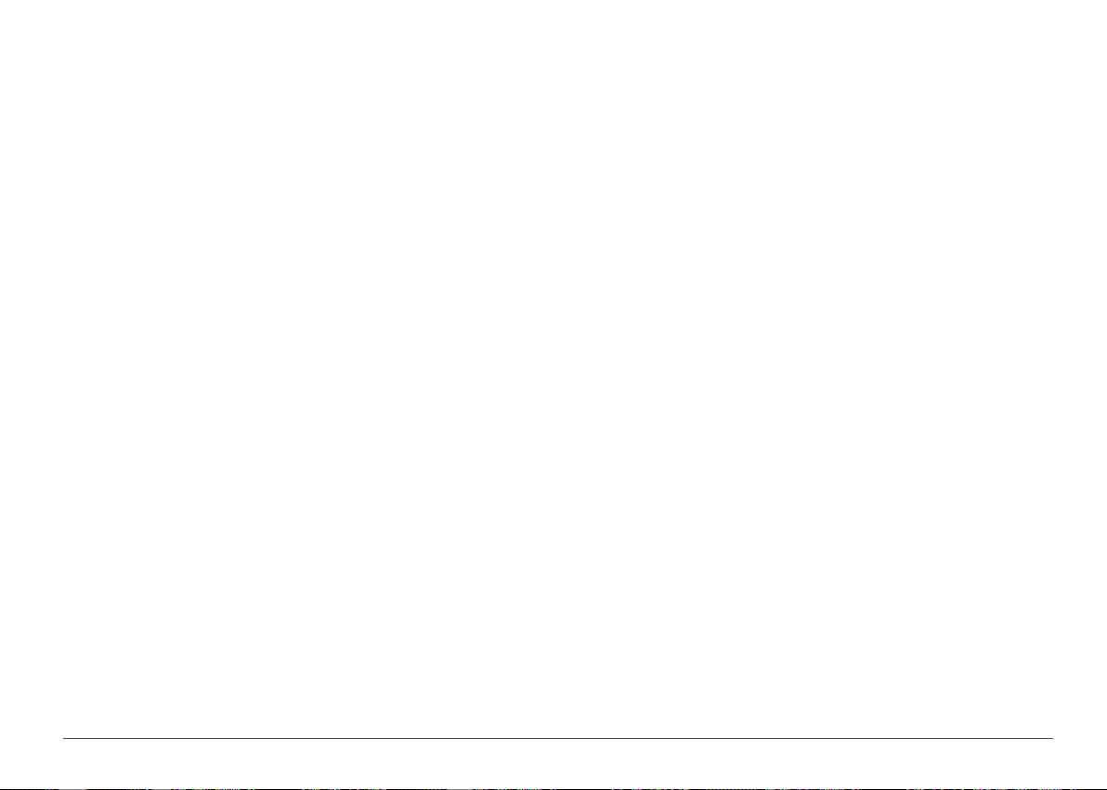Click the blank area in lower middle of page
This screenshot has width=1107, height=790.
click(x=553, y=600)
